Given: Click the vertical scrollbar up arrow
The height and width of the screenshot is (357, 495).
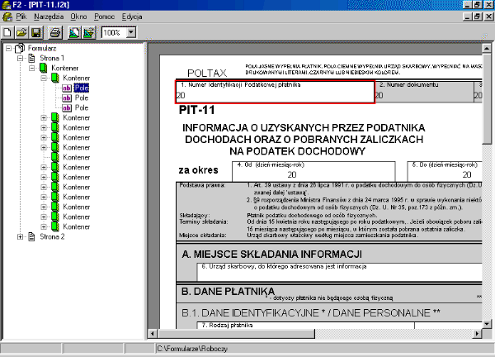Looking at the screenshot, I should coord(487,49).
